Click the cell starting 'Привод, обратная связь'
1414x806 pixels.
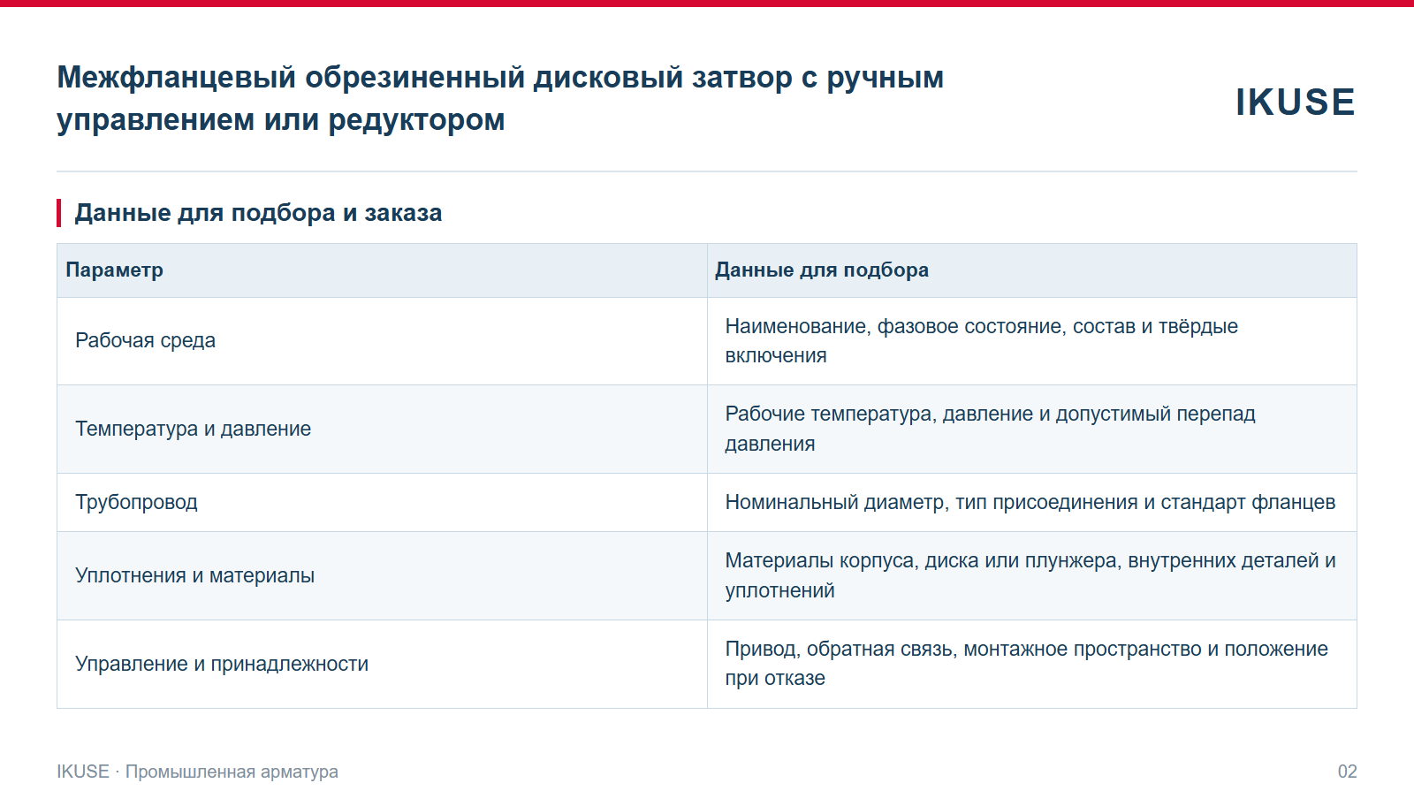(1032, 665)
